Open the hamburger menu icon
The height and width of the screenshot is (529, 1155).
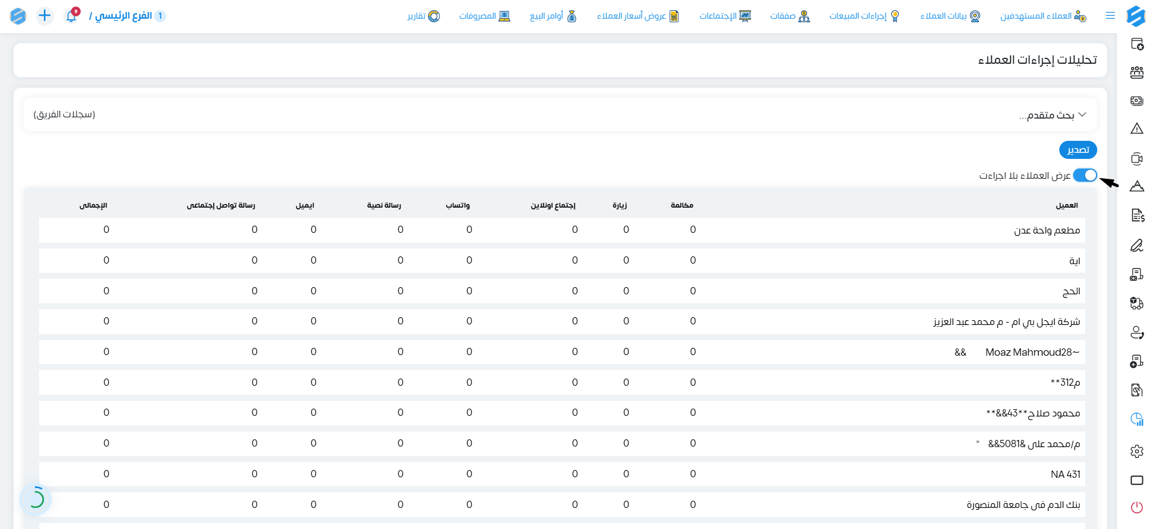pyautogui.click(x=1110, y=16)
